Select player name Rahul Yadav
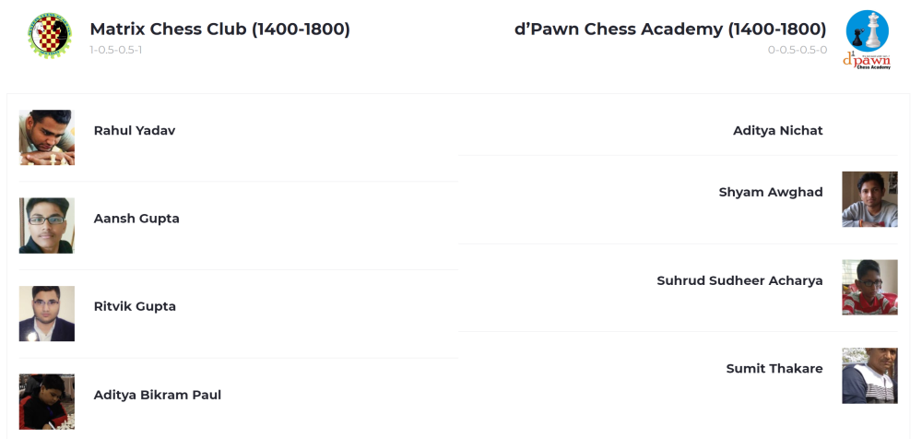 point(135,131)
